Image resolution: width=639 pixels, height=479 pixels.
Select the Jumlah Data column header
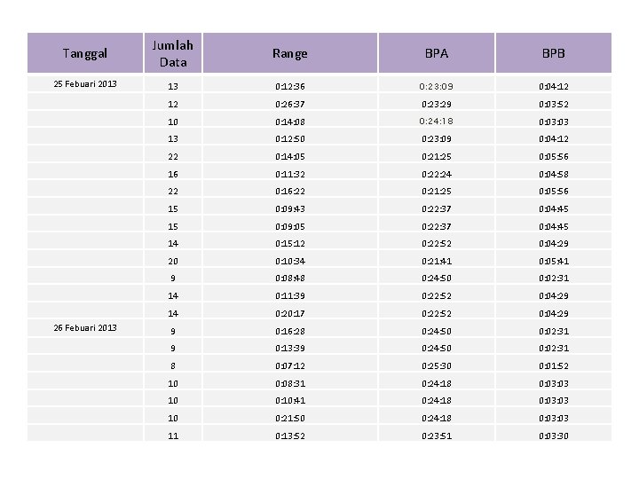pyautogui.click(x=173, y=53)
